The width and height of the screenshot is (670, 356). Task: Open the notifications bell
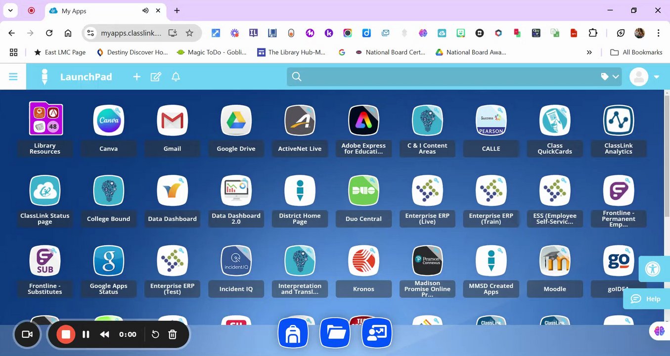176,77
